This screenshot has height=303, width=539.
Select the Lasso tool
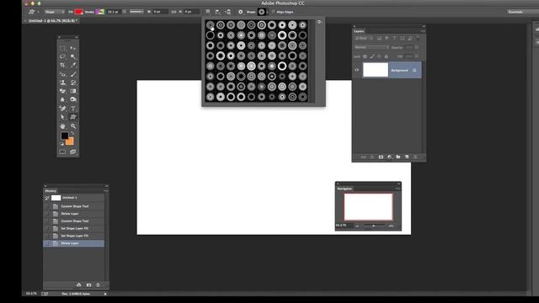tap(62, 56)
